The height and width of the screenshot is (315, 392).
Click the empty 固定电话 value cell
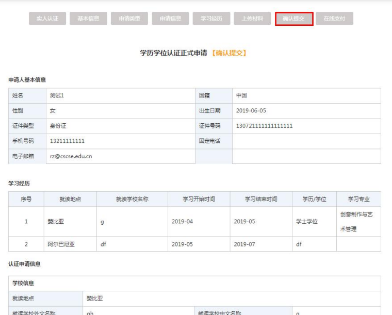pos(306,141)
